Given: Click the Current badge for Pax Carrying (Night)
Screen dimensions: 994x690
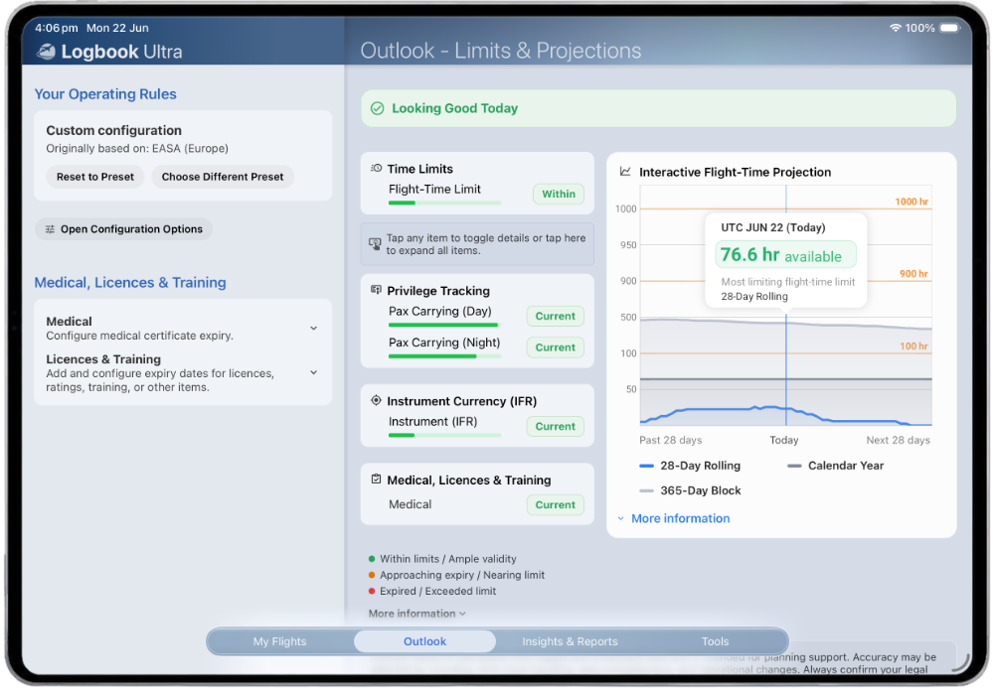Looking at the screenshot, I should (556, 347).
